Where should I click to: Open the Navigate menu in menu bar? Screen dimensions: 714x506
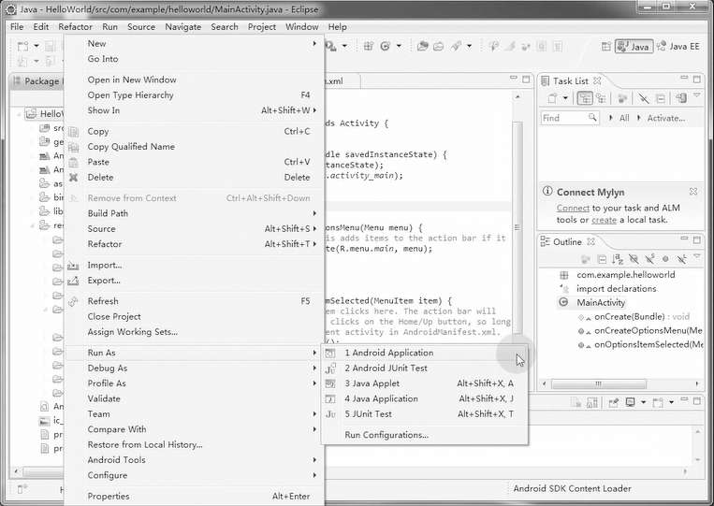click(x=183, y=27)
